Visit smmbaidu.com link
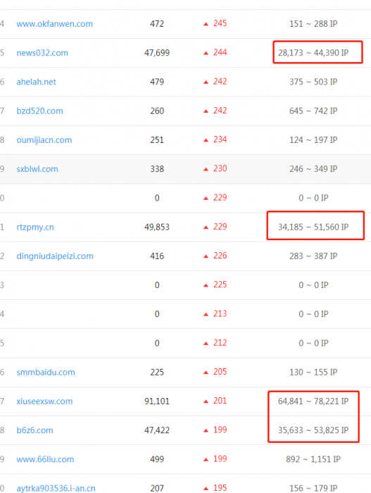 tap(46, 373)
